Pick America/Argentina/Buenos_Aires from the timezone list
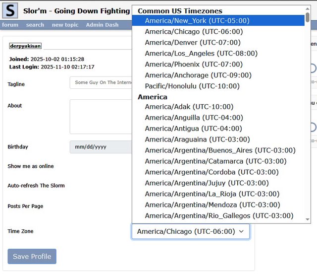 220,150
